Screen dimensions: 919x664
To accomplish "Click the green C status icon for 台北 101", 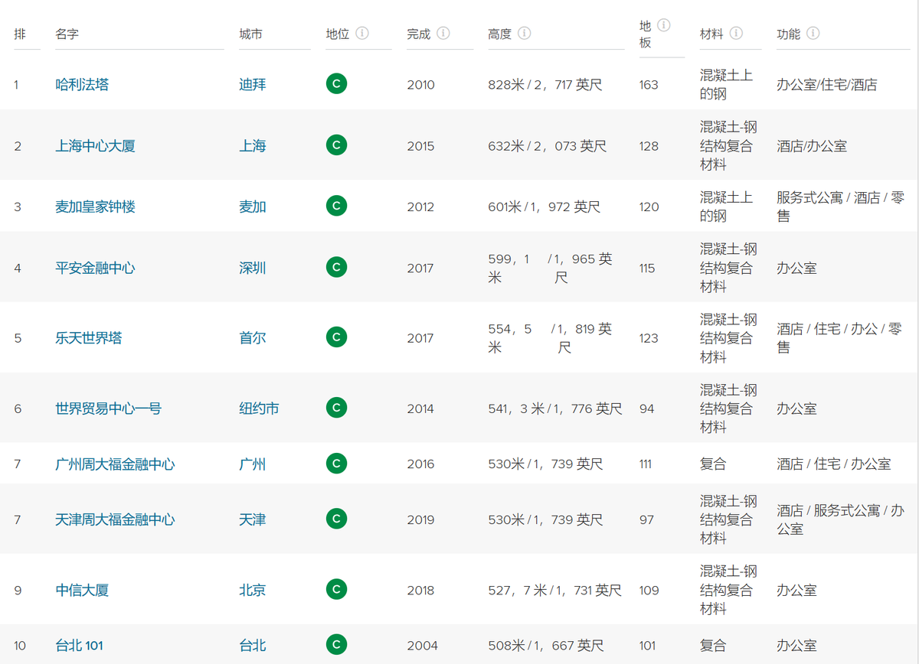I will pos(336,645).
